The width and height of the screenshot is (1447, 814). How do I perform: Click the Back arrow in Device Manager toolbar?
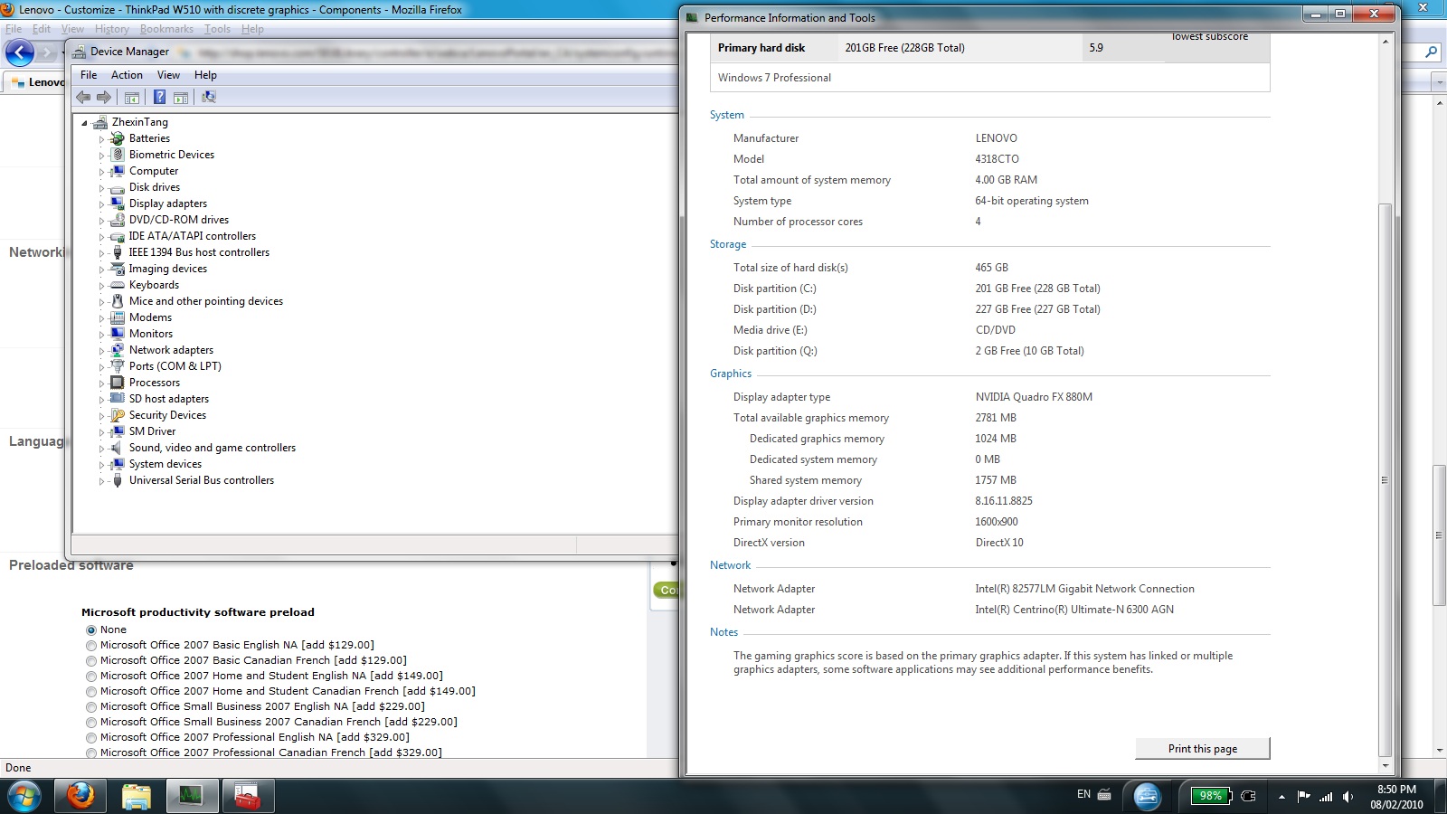tap(83, 97)
